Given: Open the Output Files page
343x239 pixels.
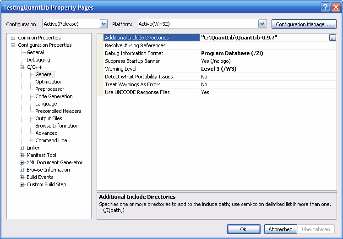Looking at the screenshot, I should (x=49, y=118).
